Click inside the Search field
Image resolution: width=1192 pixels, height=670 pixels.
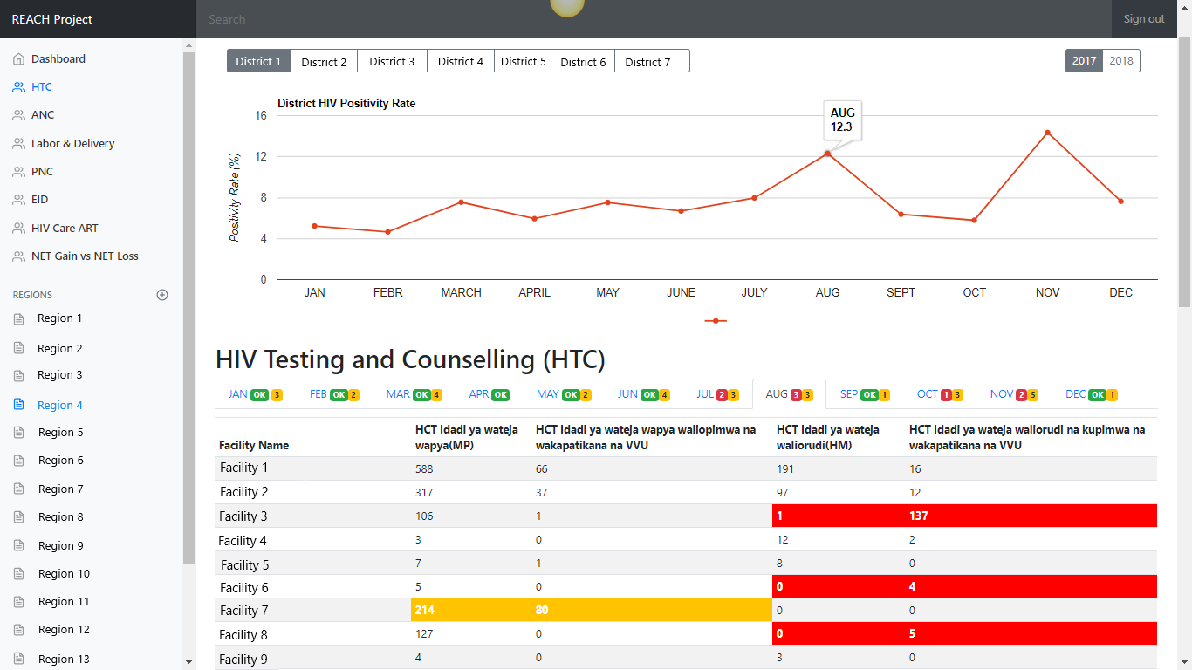(x=349, y=18)
